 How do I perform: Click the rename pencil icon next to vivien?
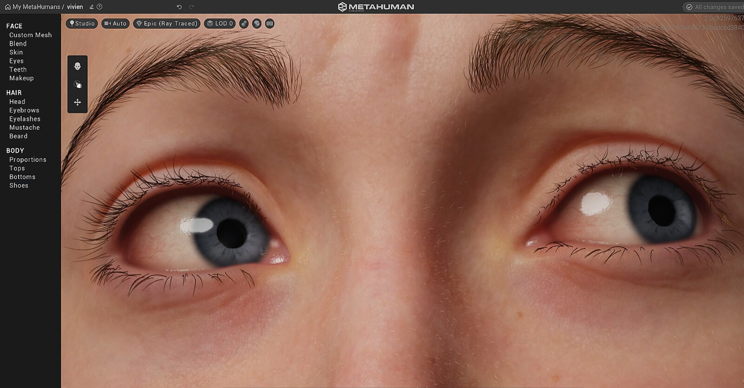click(92, 7)
